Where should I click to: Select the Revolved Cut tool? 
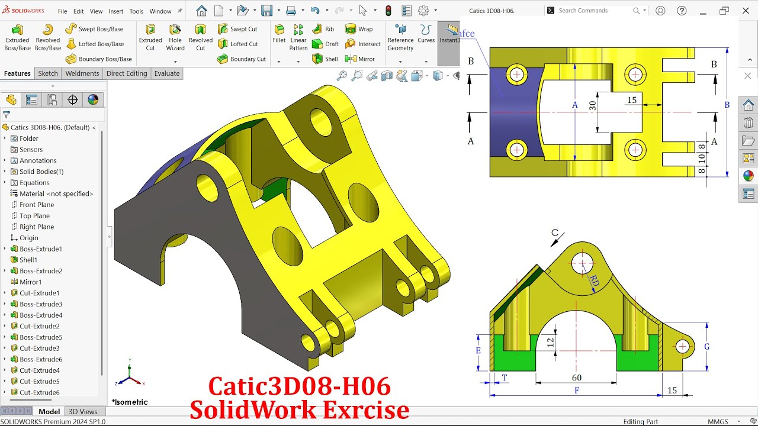[201, 38]
